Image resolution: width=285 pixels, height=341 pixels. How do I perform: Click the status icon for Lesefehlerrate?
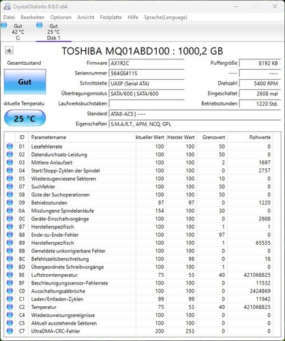pyautogui.click(x=10, y=147)
